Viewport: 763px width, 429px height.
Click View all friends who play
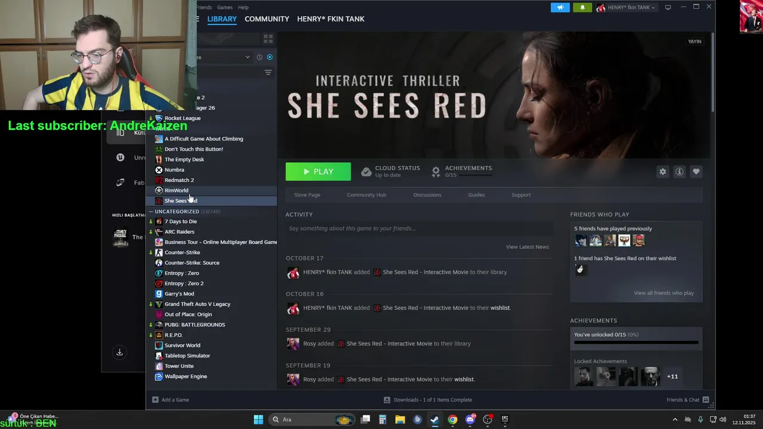[x=663, y=293]
